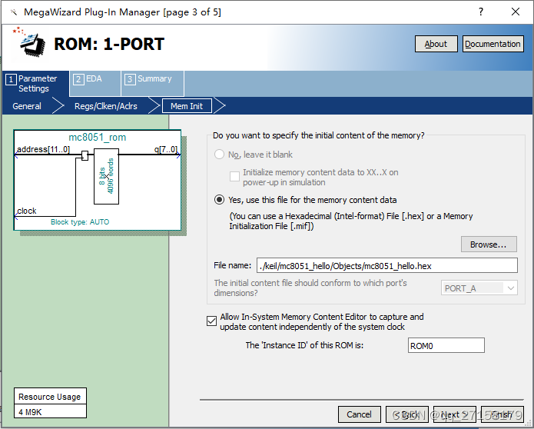This screenshot has width=534, height=429.
Task: Open the PORT_A dropdown
Action: pos(479,288)
